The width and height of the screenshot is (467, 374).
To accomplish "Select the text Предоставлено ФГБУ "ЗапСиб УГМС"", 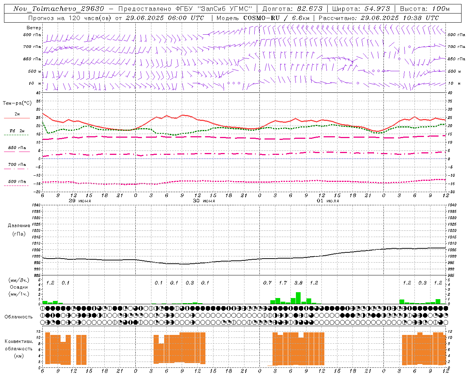I will (x=185, y=9).
